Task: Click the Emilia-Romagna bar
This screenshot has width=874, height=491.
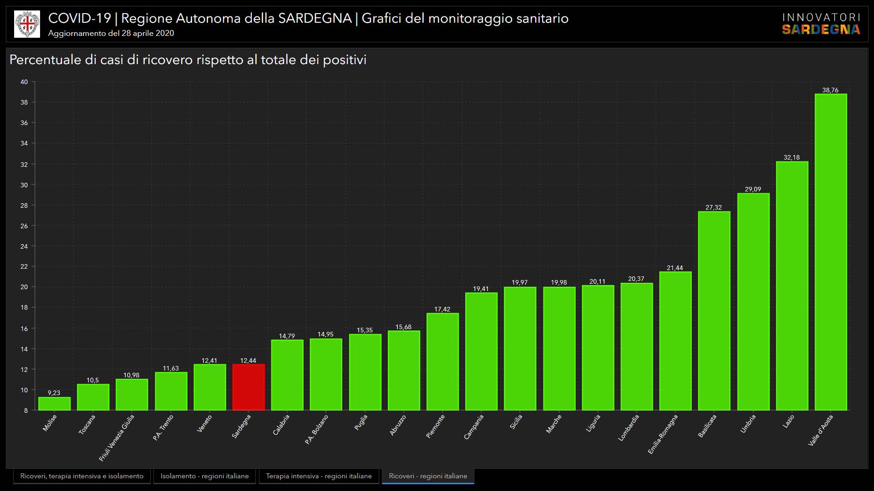Action: click(676, 341)
